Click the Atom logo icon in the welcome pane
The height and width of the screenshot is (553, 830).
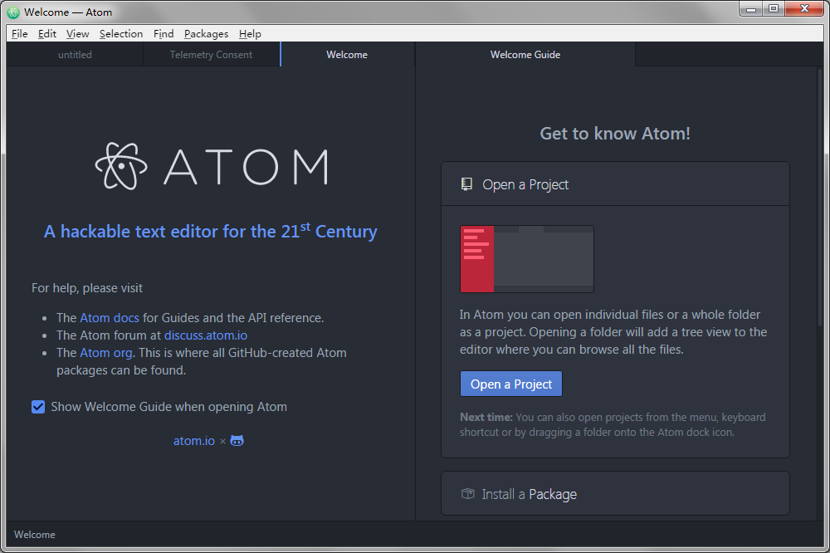121,166
